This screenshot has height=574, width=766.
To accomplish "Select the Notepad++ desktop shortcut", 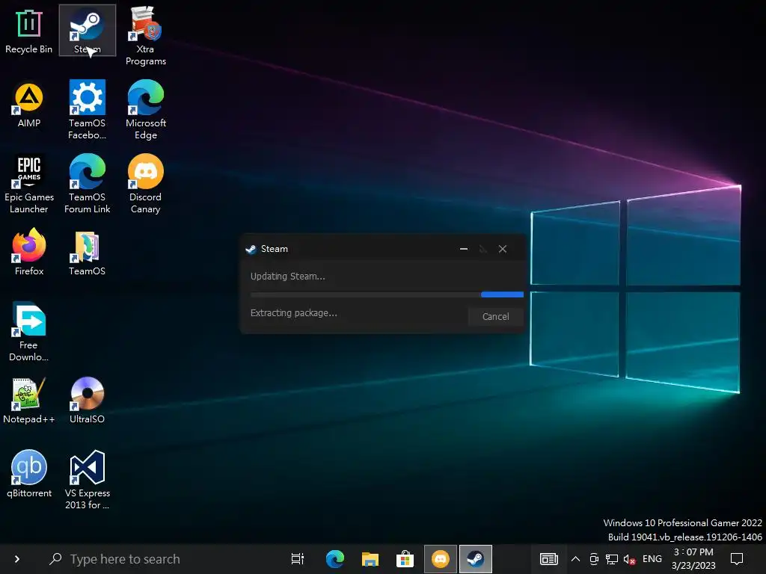I will pos(29,401).
